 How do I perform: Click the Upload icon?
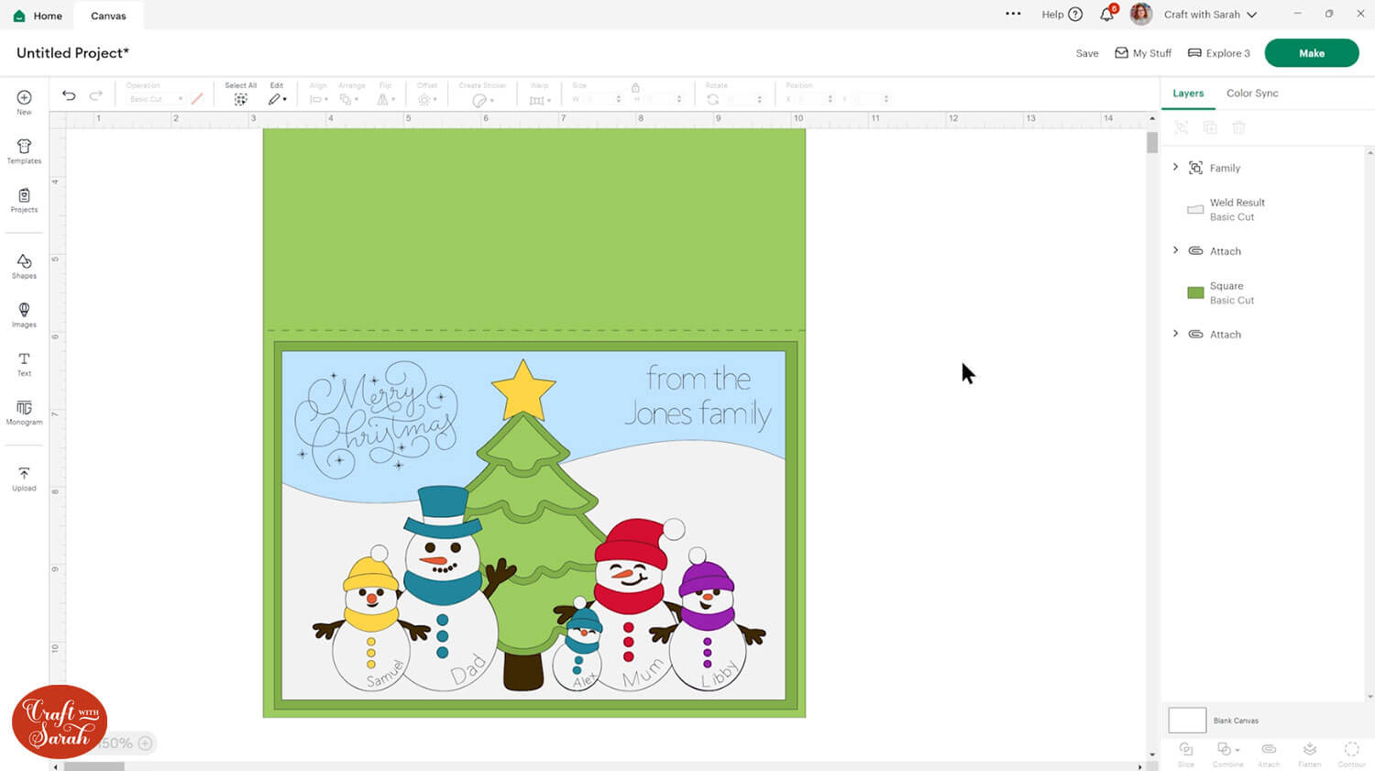point(24,479)
